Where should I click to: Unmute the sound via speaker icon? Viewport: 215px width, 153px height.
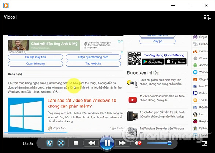tap(138, 143)
